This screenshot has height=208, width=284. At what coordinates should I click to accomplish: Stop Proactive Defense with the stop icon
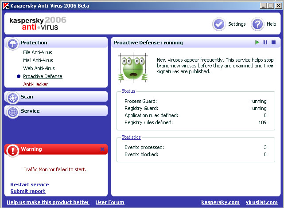[273, 43]
